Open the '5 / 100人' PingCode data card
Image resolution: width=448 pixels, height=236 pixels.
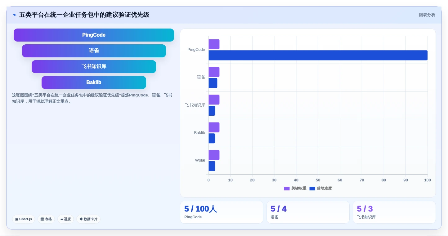(222, 212)
